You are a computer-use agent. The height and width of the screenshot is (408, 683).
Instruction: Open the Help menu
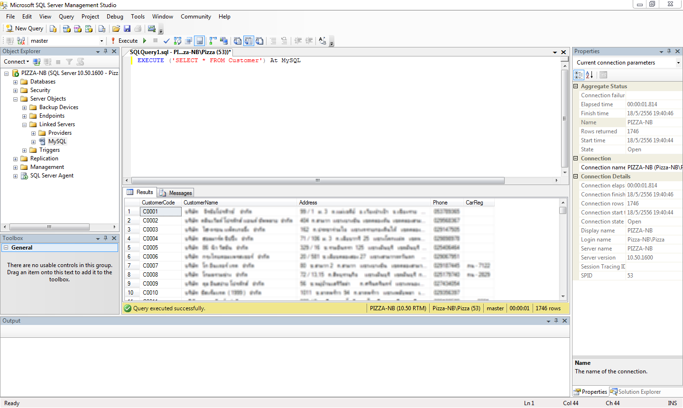(224, 17)
